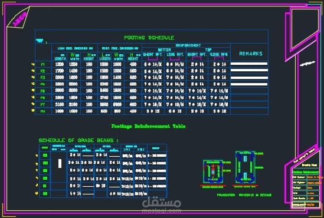Select the first green beam label in grade beams table
The image size is (324, 218).
(45, 156)
